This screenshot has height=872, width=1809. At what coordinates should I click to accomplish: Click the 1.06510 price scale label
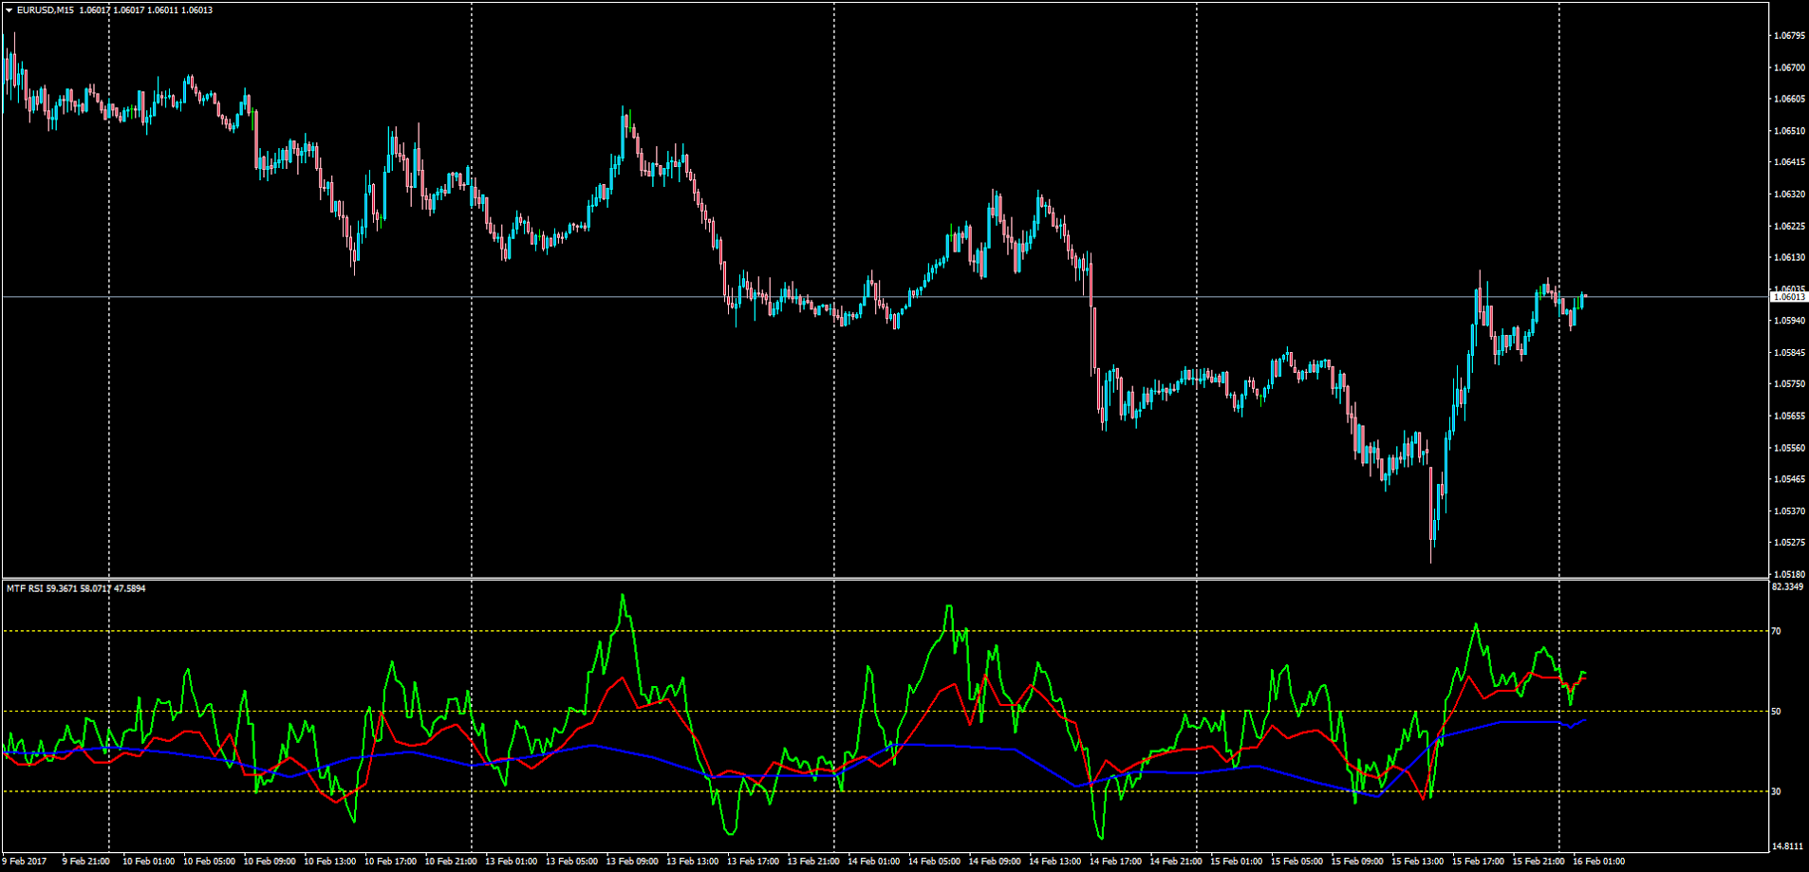1789,131
